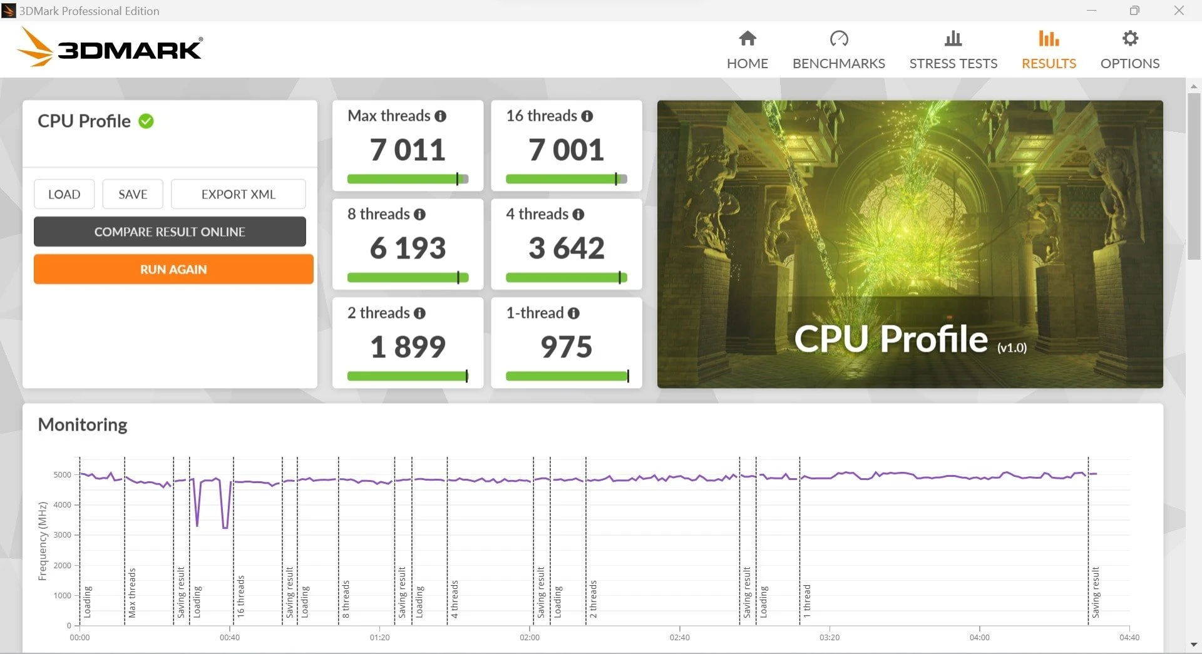Click the 3DMark title bar app icon
Viewport: 1202px width, 654px height.
9,11
